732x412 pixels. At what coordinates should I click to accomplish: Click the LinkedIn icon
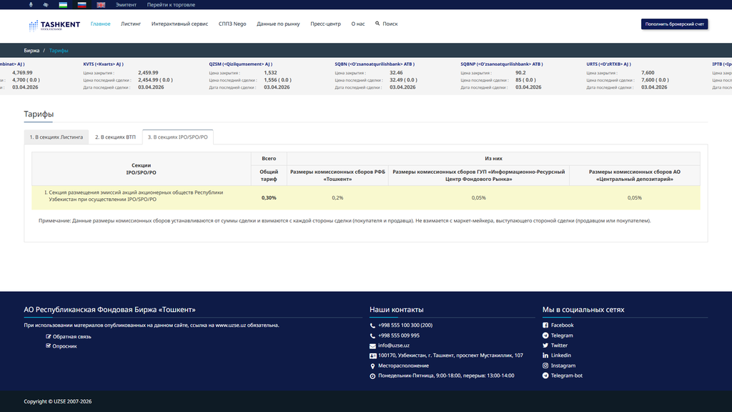click(545, 355)
